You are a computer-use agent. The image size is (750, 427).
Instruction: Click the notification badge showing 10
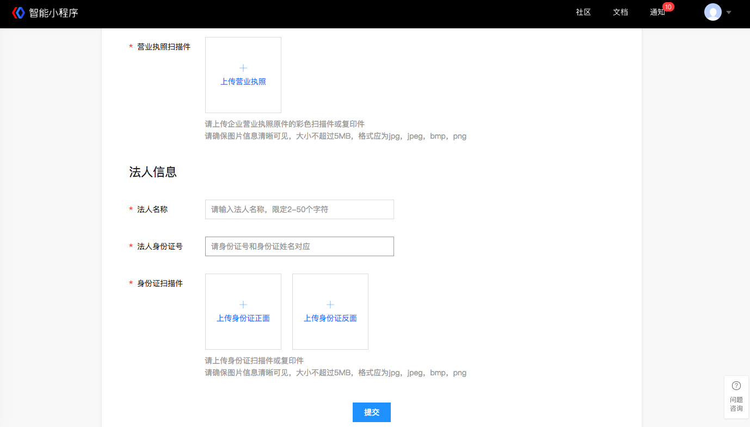click(668, 7)
